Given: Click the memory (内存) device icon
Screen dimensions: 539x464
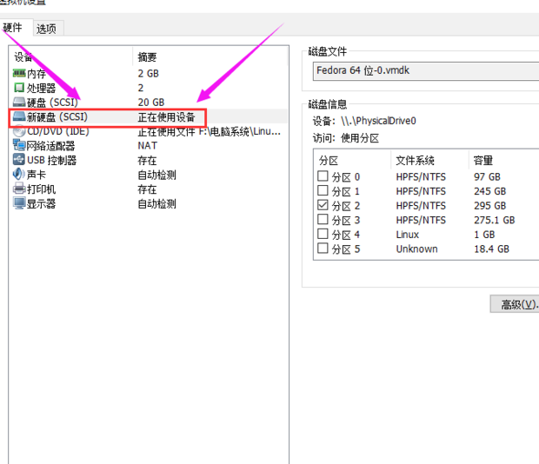Looking at the screenshot, I should pyautogui.click(x=19, y=73).
